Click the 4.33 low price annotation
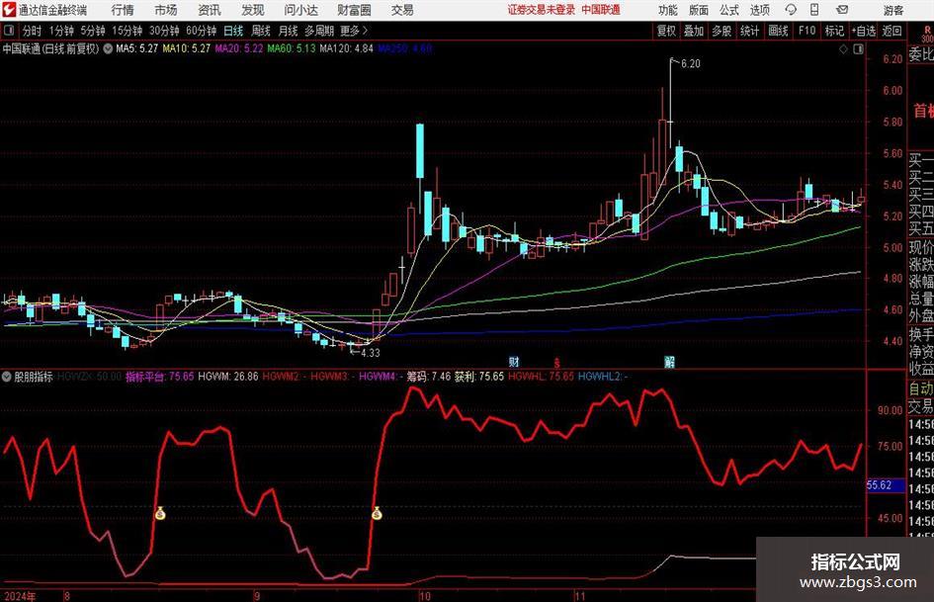934x602 pixels. [x=370, y=353]
